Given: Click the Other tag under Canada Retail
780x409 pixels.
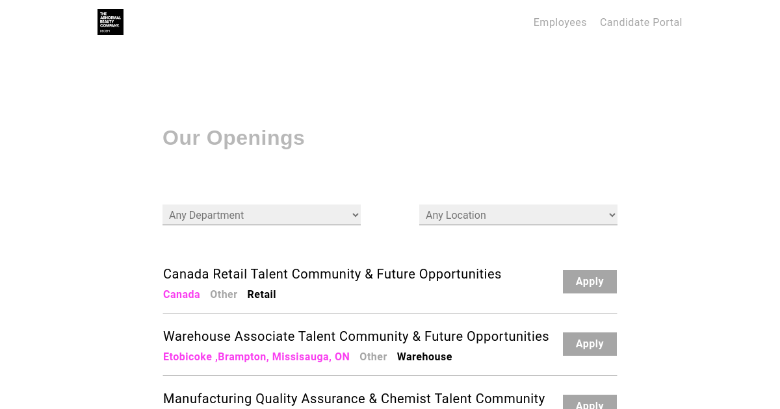Looking at the screenshot, I should point(224,295).
